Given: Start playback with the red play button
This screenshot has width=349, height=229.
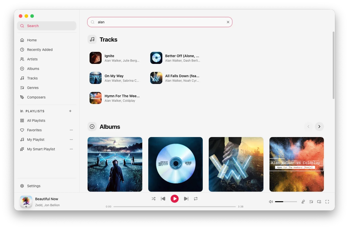Looking at the screenshot, I should (x=175, y=199).
